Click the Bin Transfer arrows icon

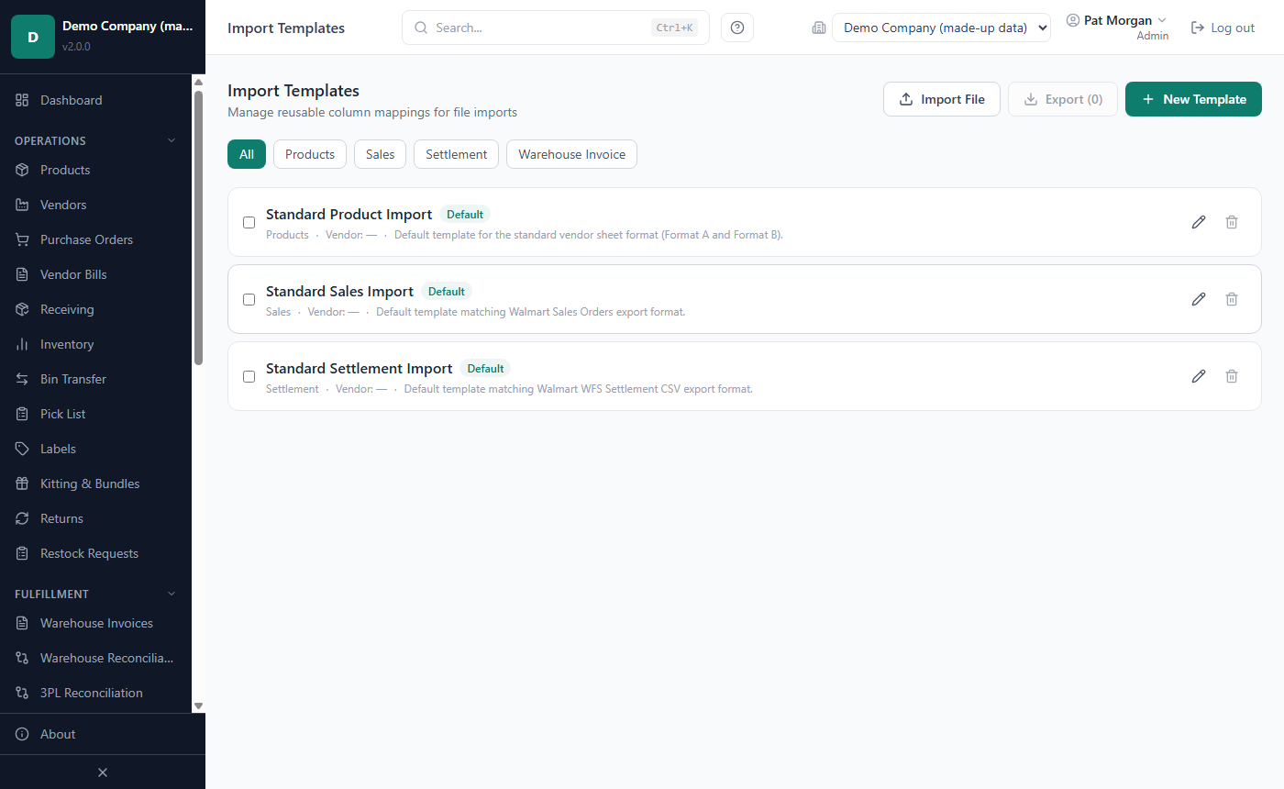pos(23,379)
